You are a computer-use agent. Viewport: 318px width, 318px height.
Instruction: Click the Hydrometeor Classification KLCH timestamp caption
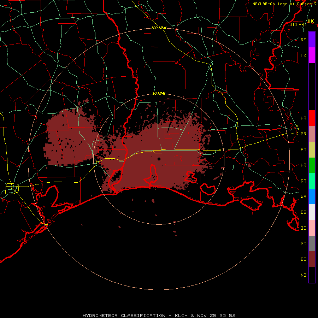tap(159, 316)
